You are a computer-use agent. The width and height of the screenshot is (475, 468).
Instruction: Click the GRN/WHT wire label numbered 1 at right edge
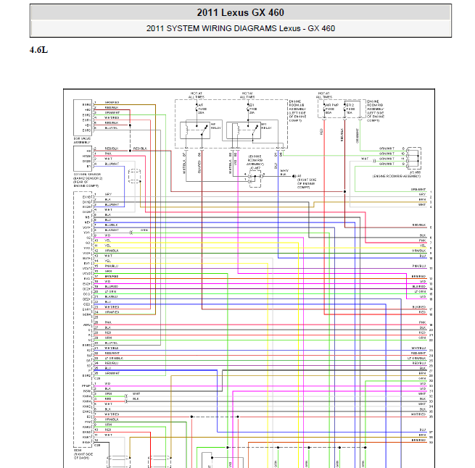click(418, 190)
